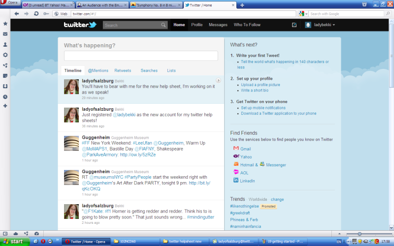Open Opera sidebar Downloads panel
This screenshot has height=246, width=394.
pyautogui.click(x=5, y=86)
